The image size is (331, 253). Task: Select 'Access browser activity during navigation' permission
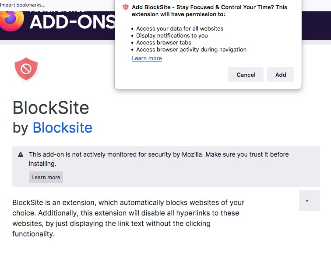coord(191,50)
